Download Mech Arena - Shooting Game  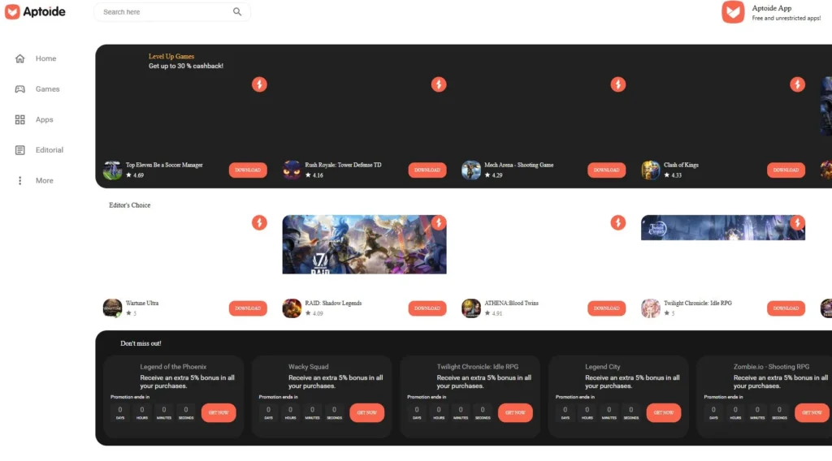[606, 170]
